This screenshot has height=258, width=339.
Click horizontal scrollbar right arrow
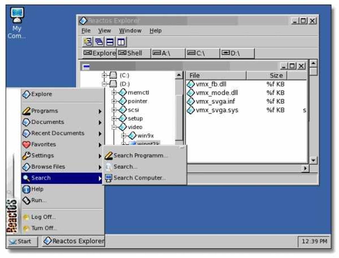(305, 168)
